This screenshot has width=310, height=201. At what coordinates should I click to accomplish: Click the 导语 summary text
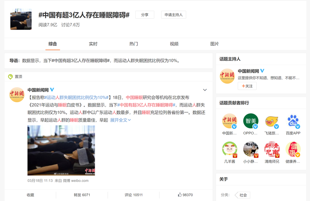coord(95,61)
